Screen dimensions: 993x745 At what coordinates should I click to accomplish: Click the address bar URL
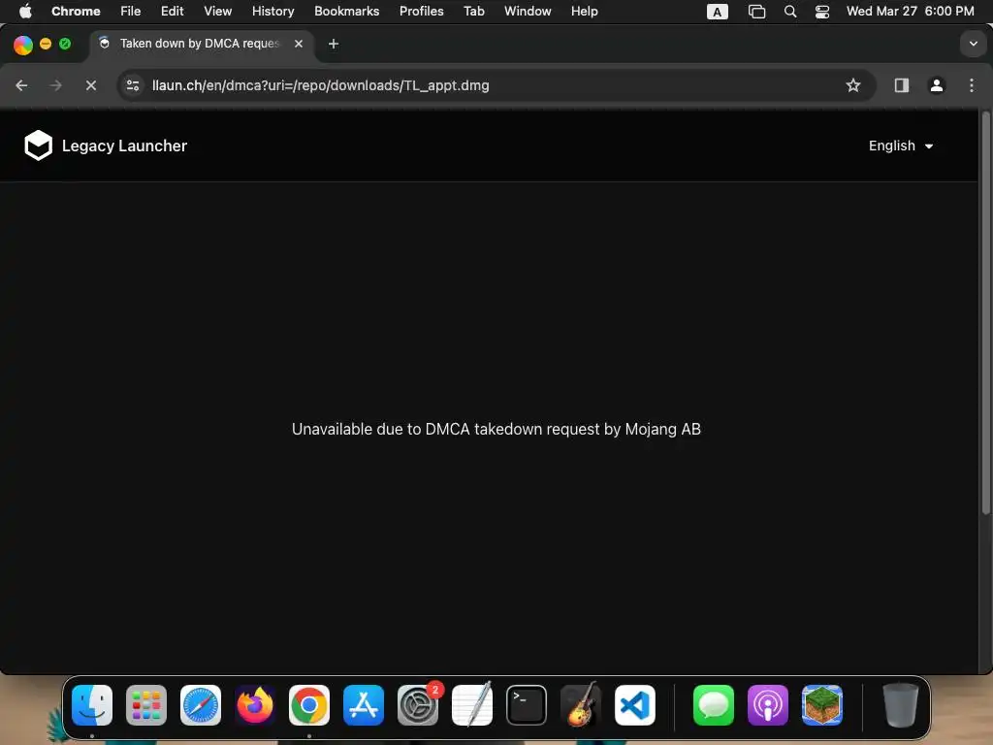click(x=320, y=85)
